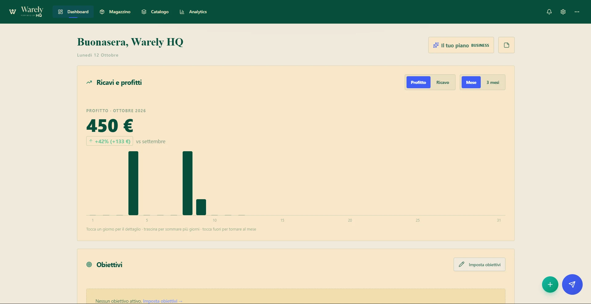Open the three-dots more menu
This screenshot has height=304, width=591.
click(577, 12)
